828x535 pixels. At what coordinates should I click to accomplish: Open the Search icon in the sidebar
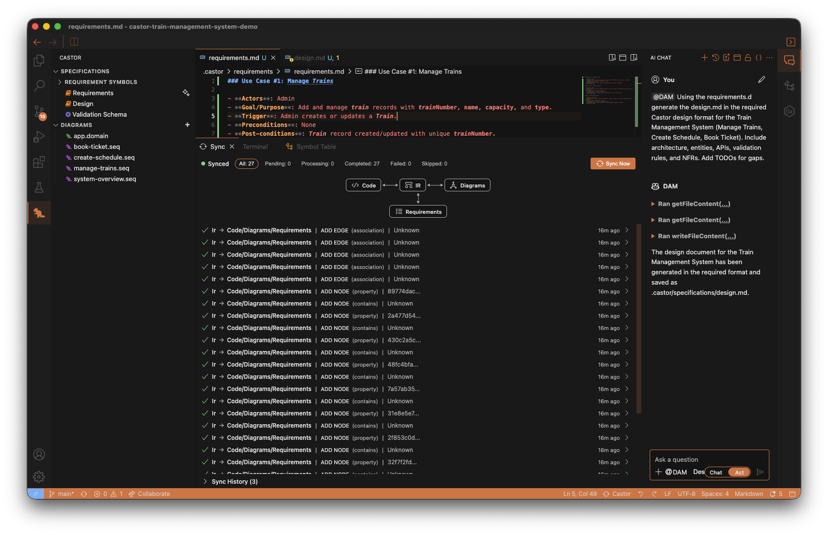(39, 85)
